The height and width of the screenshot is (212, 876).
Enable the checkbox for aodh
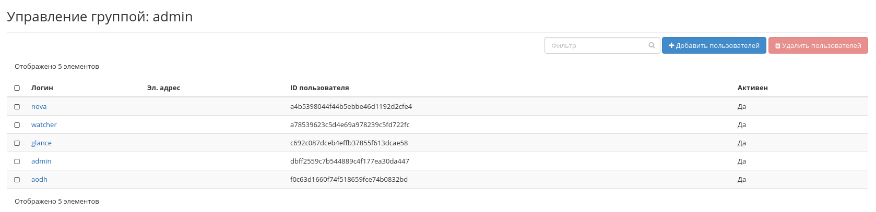coord(17,180)
